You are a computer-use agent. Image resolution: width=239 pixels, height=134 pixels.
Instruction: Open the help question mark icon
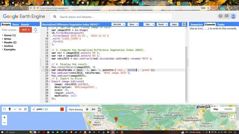point(220,16)
